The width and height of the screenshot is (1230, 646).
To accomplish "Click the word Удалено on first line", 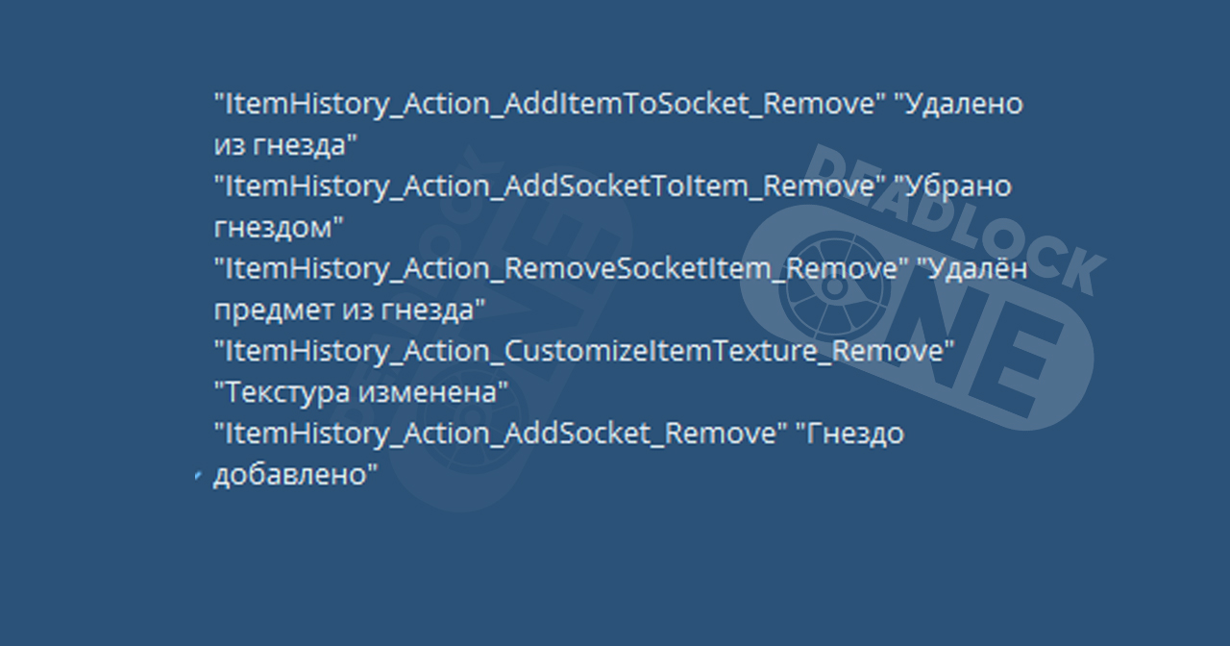I will tap(958, 104).
